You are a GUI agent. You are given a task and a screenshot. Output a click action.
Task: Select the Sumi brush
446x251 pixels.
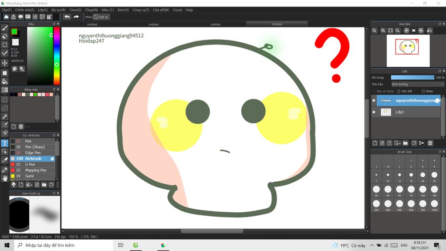point(32,176)
